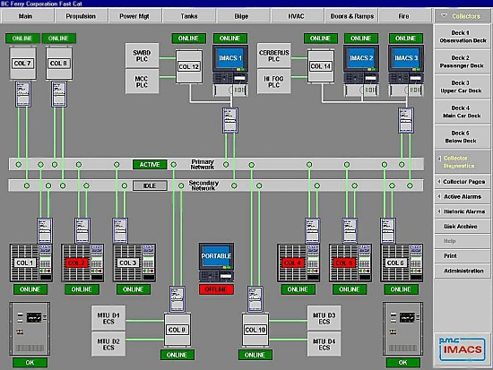Click the SWBD PLC box

pyautogui.click(x=142, y=56)
